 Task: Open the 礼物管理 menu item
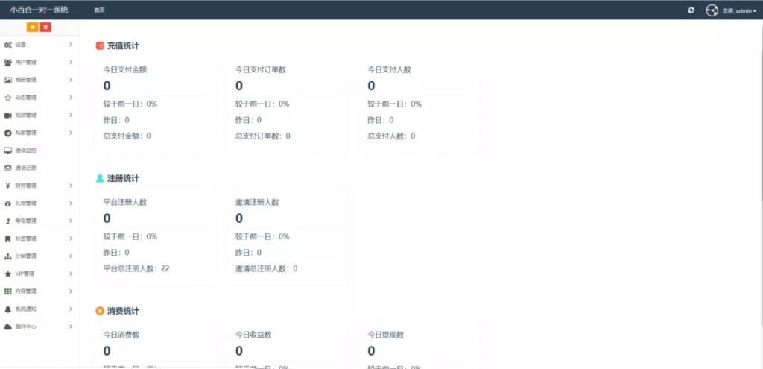25,204
